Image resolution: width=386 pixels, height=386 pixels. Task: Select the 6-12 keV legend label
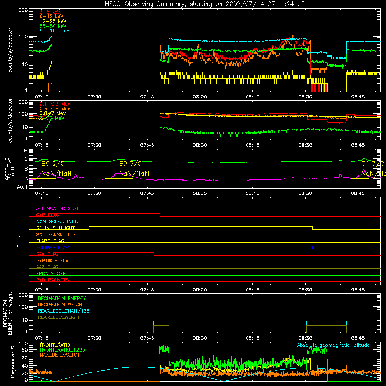[x=52, y=16]
